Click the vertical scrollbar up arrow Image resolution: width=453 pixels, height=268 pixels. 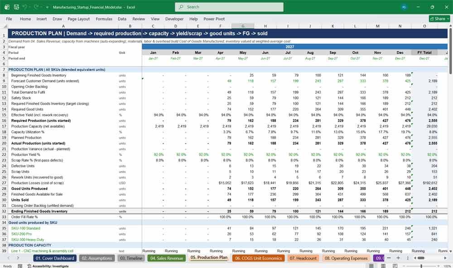pyautogui.click(x=450, y=26)
